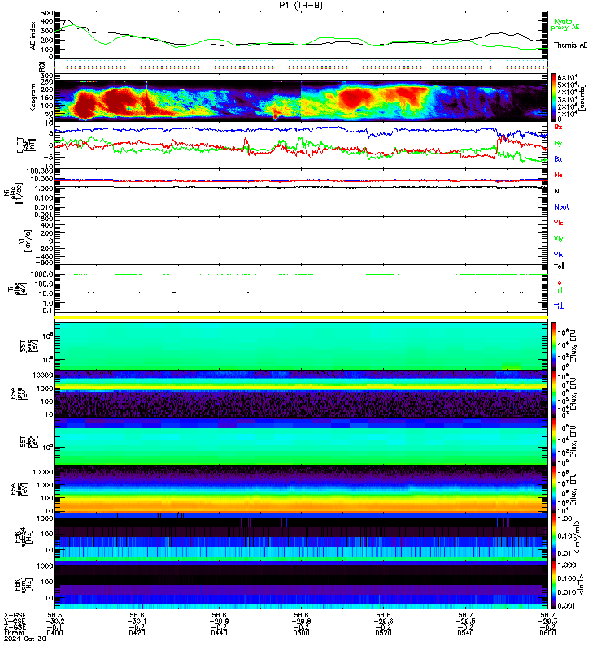Screen dimensions: 610x650
Task: Click the 6×10⁴ label on Keogram color bar
Action: click(x=568, y=77)
